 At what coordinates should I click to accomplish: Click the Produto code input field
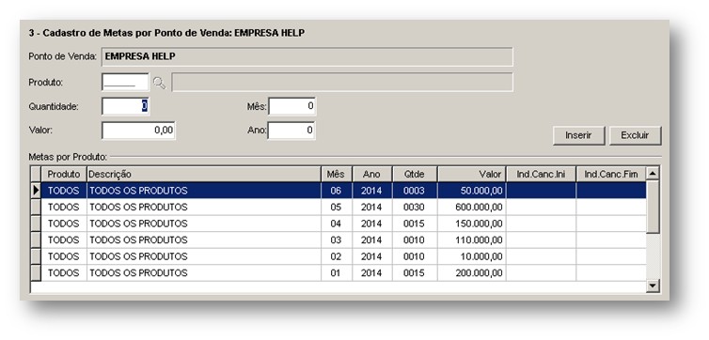coord(125,83)
